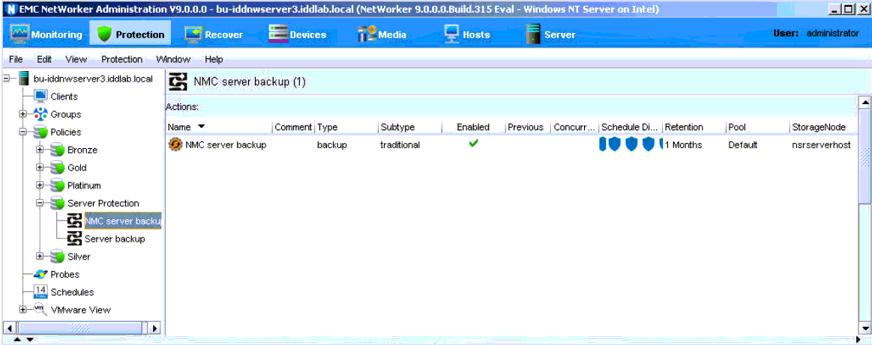Sort by the Type column header
Image resolution: width=872 pixels, height=345 pixels.
click(346, 127)
